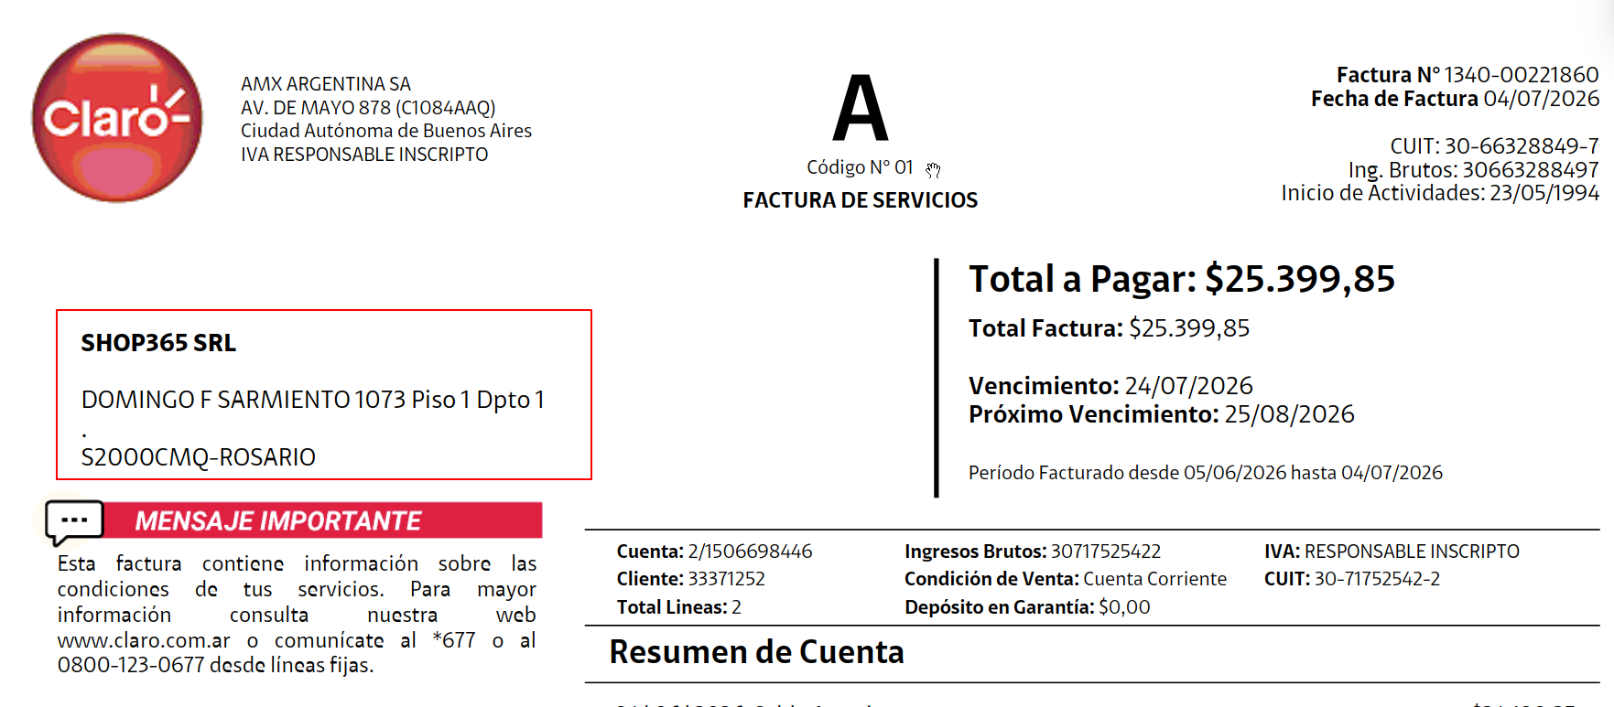1614x707 pixels.
Task: Open the www.claro.com.ar web address
Action: point(144,640)
